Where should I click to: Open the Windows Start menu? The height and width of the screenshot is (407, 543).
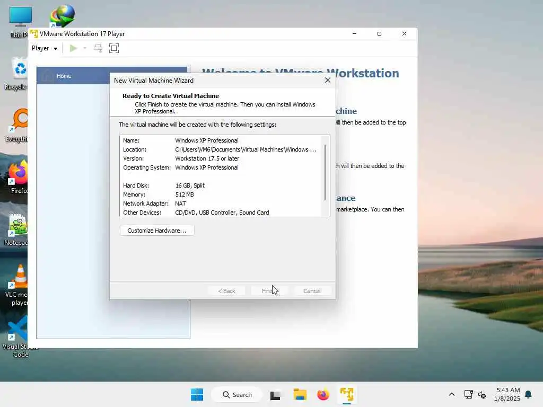(x=197, y=394)
